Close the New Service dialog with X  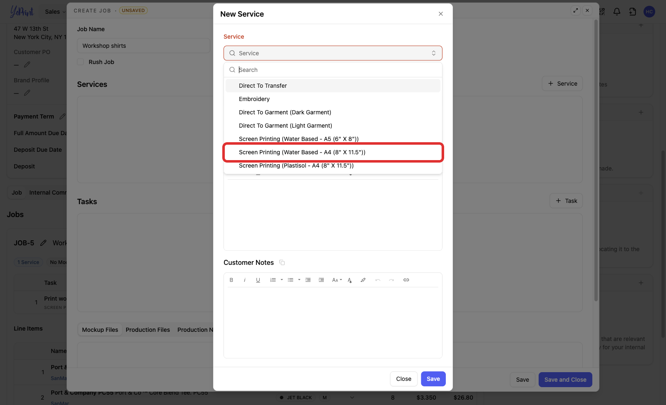coord(441,14)
